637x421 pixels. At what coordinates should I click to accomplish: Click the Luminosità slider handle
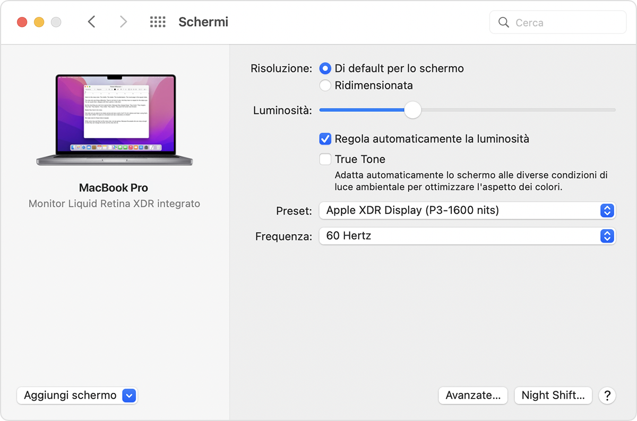(412, 110)
